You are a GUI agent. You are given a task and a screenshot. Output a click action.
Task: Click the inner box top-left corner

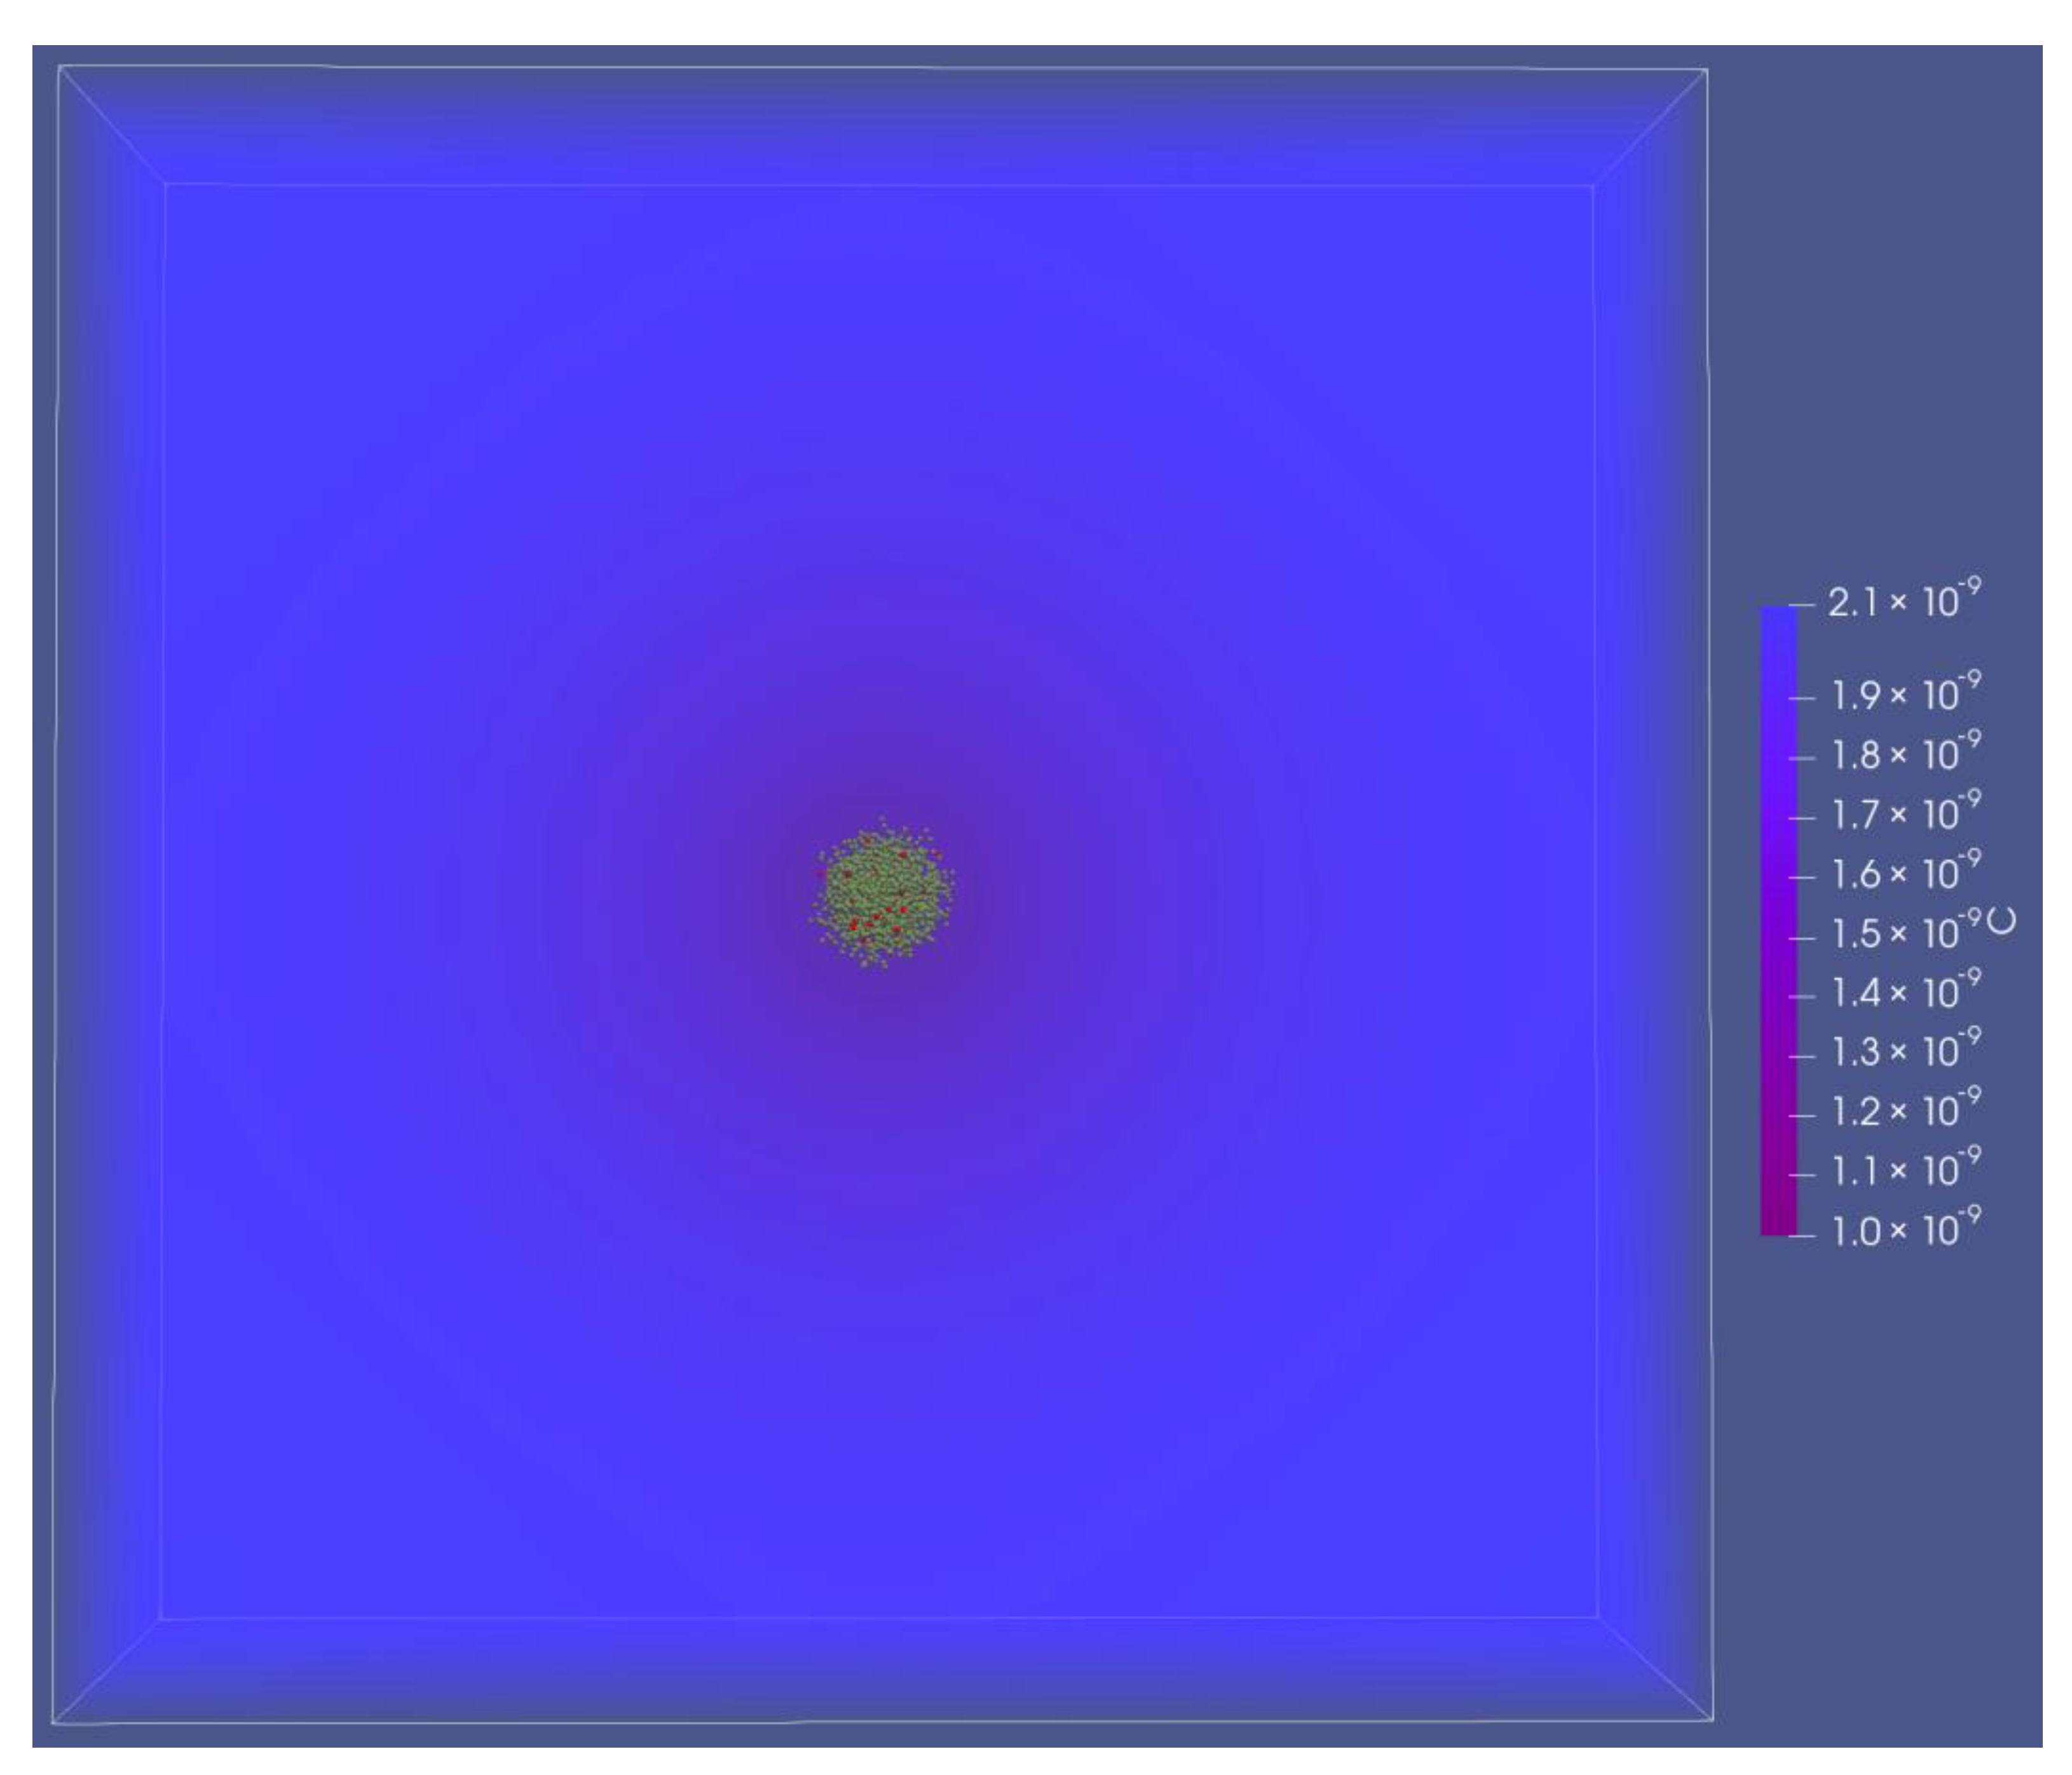pyautogui.click(x=165, y=184)
